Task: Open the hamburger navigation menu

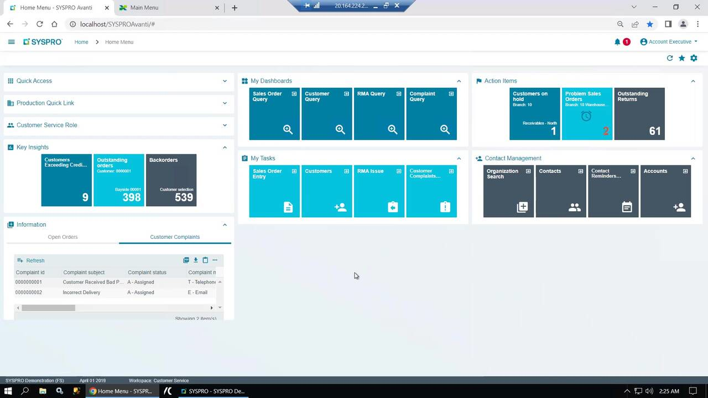Action: 11,41
